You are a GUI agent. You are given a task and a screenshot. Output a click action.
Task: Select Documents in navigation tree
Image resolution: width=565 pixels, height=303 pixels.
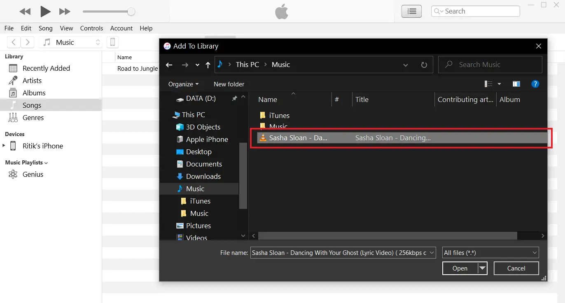click(204, 164)
